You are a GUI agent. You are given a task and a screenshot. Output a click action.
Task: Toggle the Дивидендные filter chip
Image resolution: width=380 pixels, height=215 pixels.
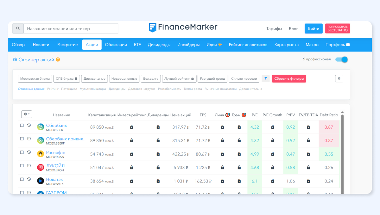[95, 79]
